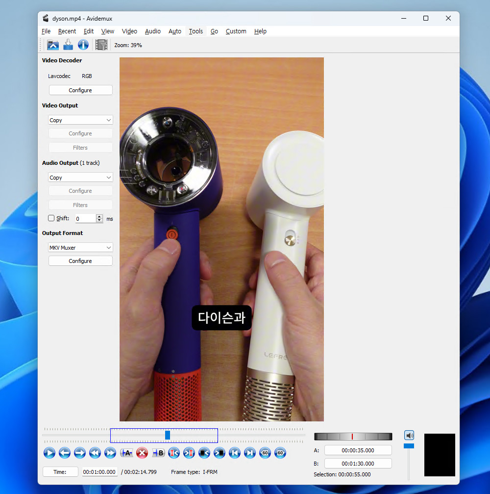Open the Video Output codec dropdown
Image resolution: width=490 pixels, height=494 pixels.
tap(80, 120)
